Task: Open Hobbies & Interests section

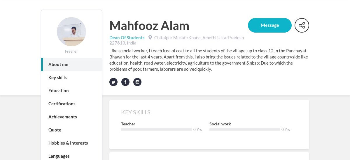Action: click(x=71, y=143)
